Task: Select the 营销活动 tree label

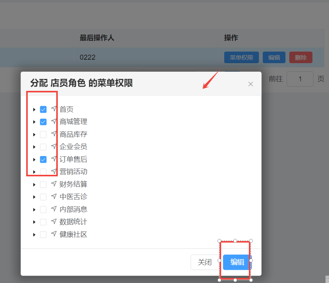Action: (73, 172)
